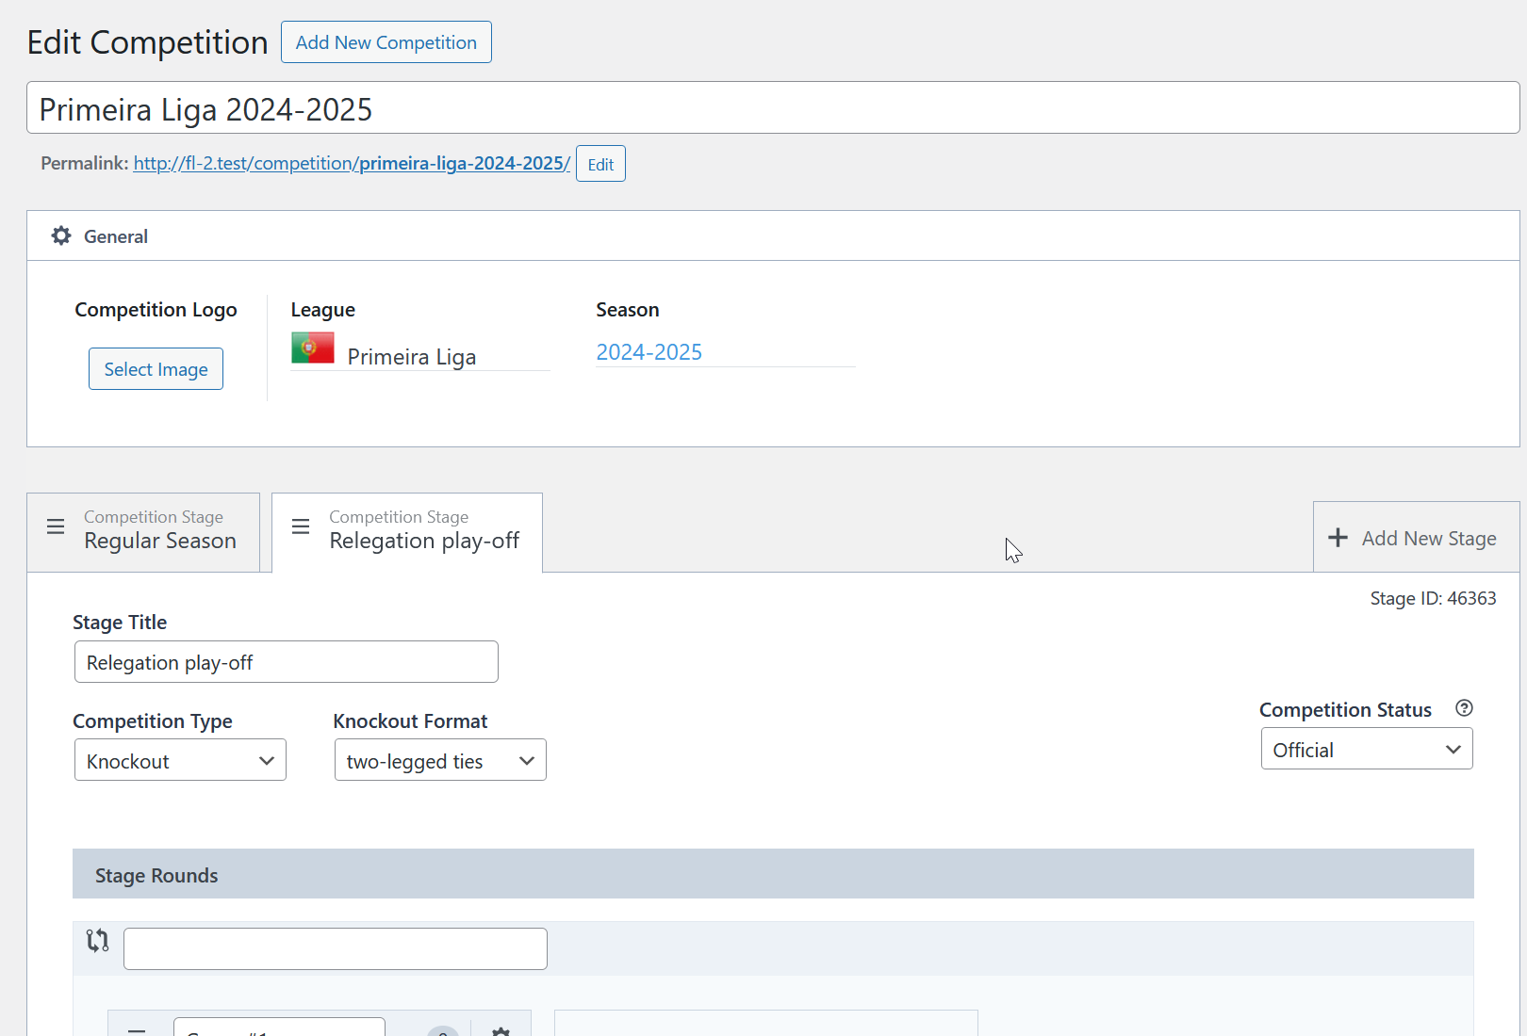Click the Stage ID: 46363 text
1527x1036 pixels.
1433,598
